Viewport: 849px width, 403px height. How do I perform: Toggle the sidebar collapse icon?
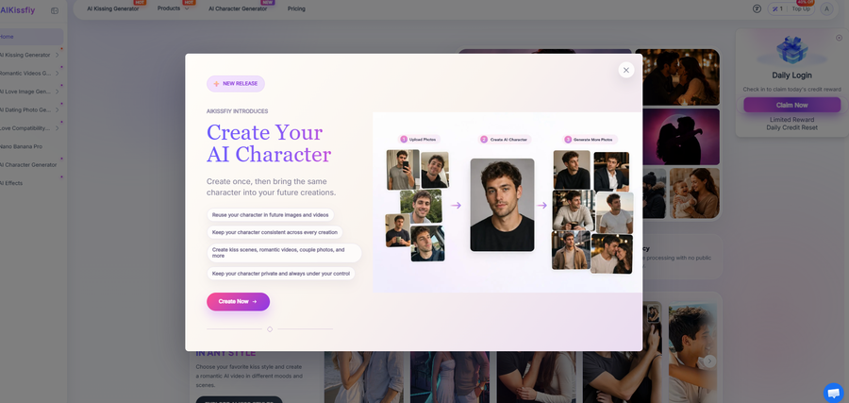pos(55,10)
